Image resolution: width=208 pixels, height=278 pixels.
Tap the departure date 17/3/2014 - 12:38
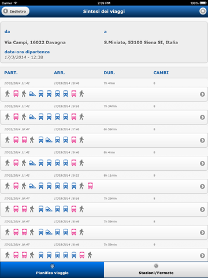pyautogui.click(x=24, y=57)
